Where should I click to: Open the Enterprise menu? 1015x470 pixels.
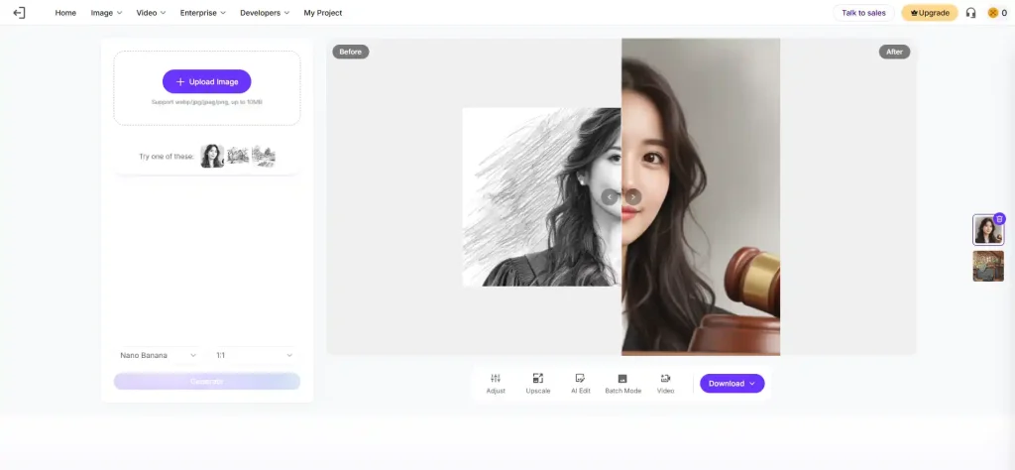[202, 13]
